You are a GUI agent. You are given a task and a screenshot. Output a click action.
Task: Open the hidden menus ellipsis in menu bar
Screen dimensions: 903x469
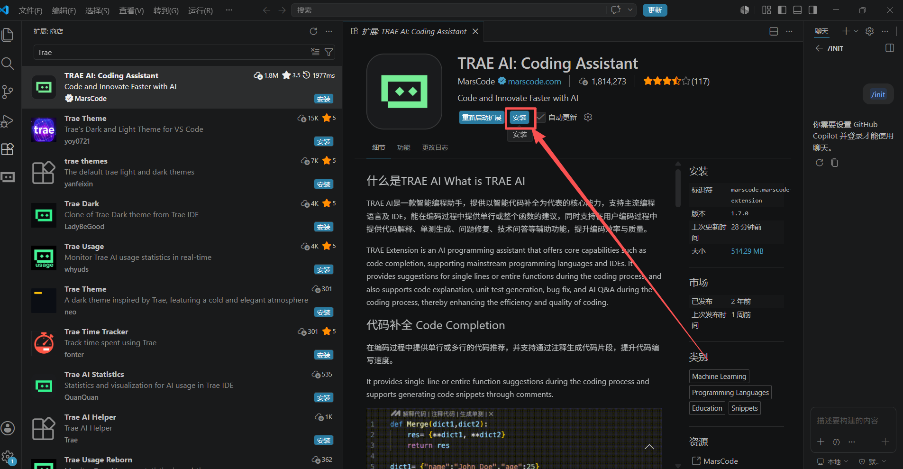[229, 10]
